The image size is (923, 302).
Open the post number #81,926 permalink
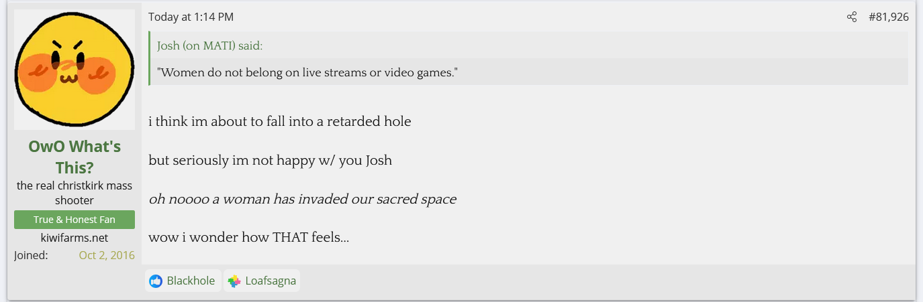click(888, 17)
